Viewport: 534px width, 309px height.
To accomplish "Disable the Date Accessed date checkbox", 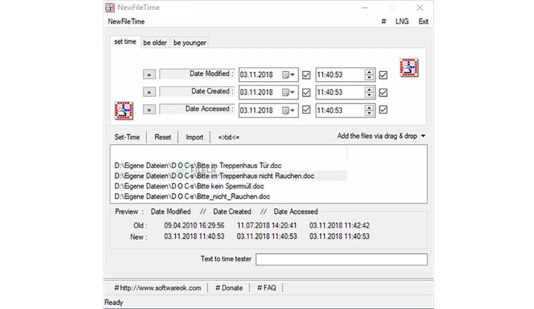I will pyautogui.click(x=307, y=110).
